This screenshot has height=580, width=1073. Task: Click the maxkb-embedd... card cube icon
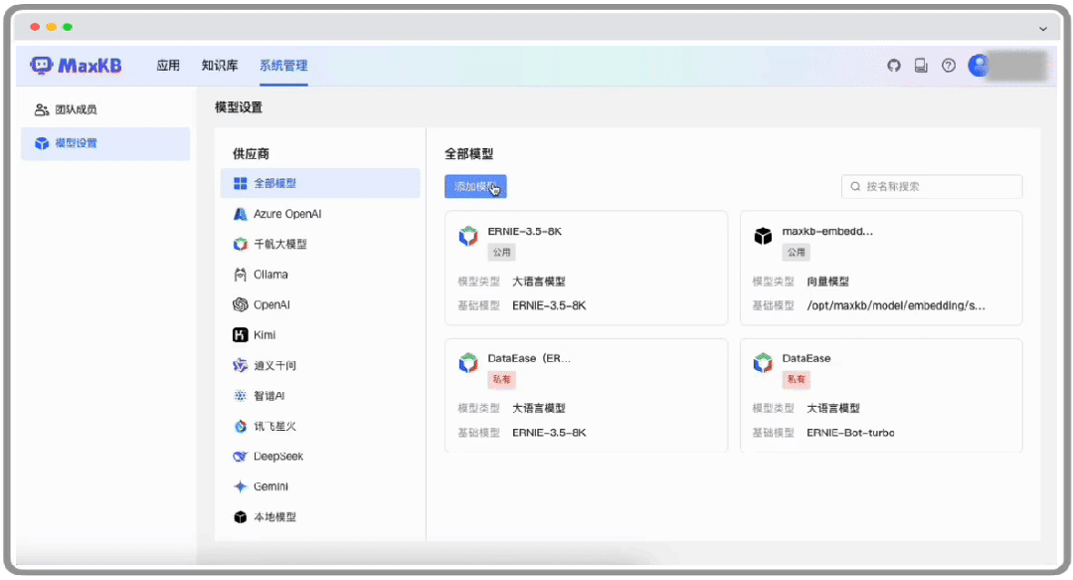(763, 236)
